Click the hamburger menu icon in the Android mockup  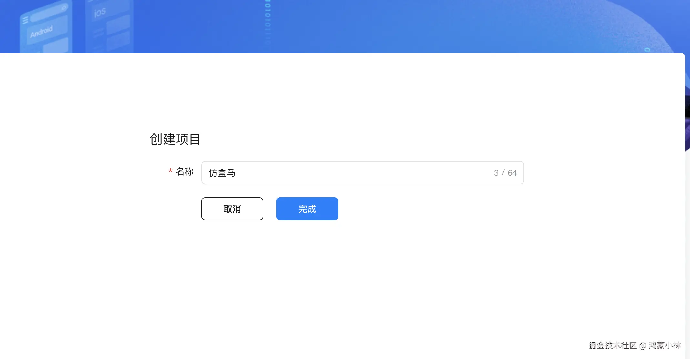(x=25, y=20)
